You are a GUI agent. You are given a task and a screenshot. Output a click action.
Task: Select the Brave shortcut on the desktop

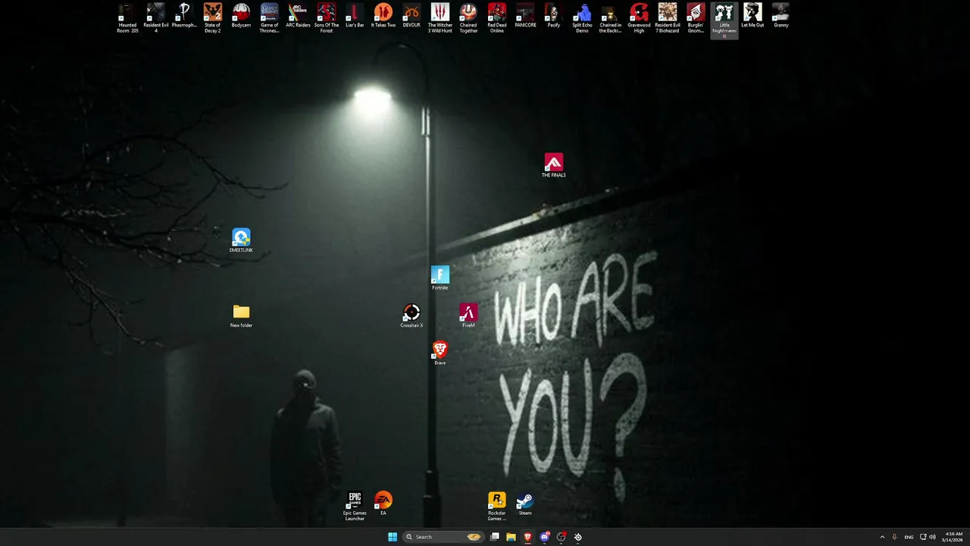(x=440, y=353)
